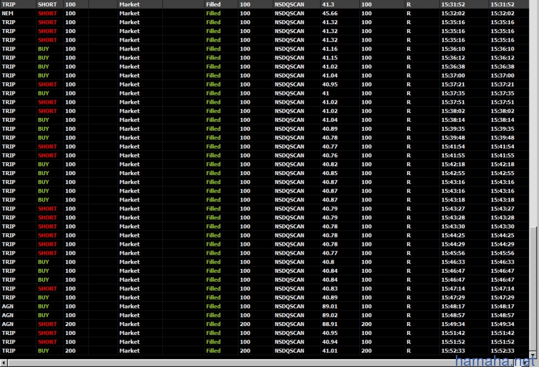Click the fill price 40.76
The height and width of the screenshot is (367, 539).
(x=330, y=155)
